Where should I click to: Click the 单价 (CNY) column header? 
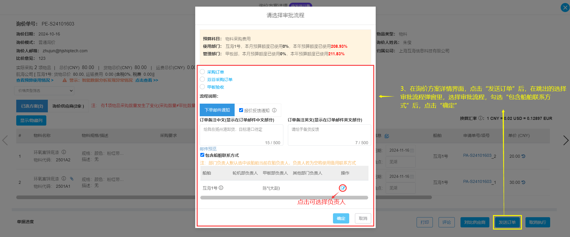click(x=519, y=136)
